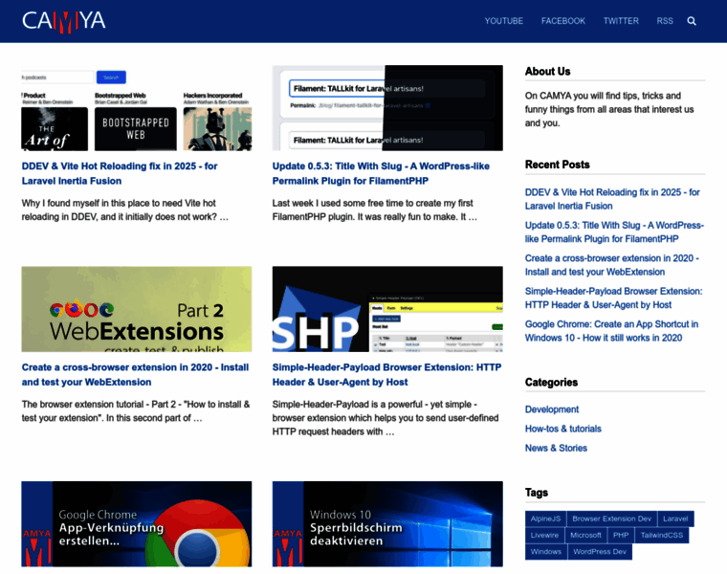The width and height of the screenshot is (727, 574).
Task: Open the How-tos & tutorials category
Action: pos(562,429)
